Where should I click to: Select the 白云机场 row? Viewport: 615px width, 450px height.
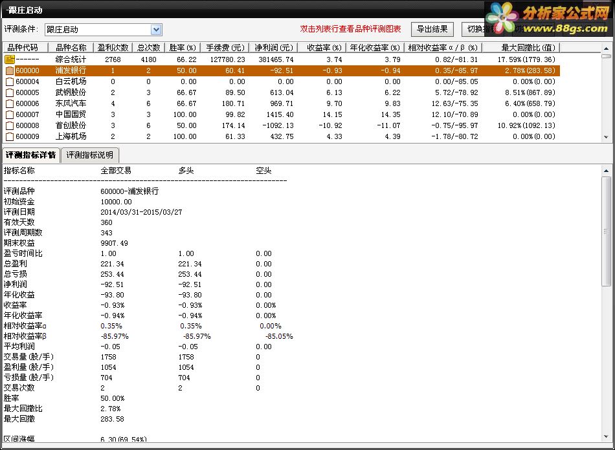(281, 81)
